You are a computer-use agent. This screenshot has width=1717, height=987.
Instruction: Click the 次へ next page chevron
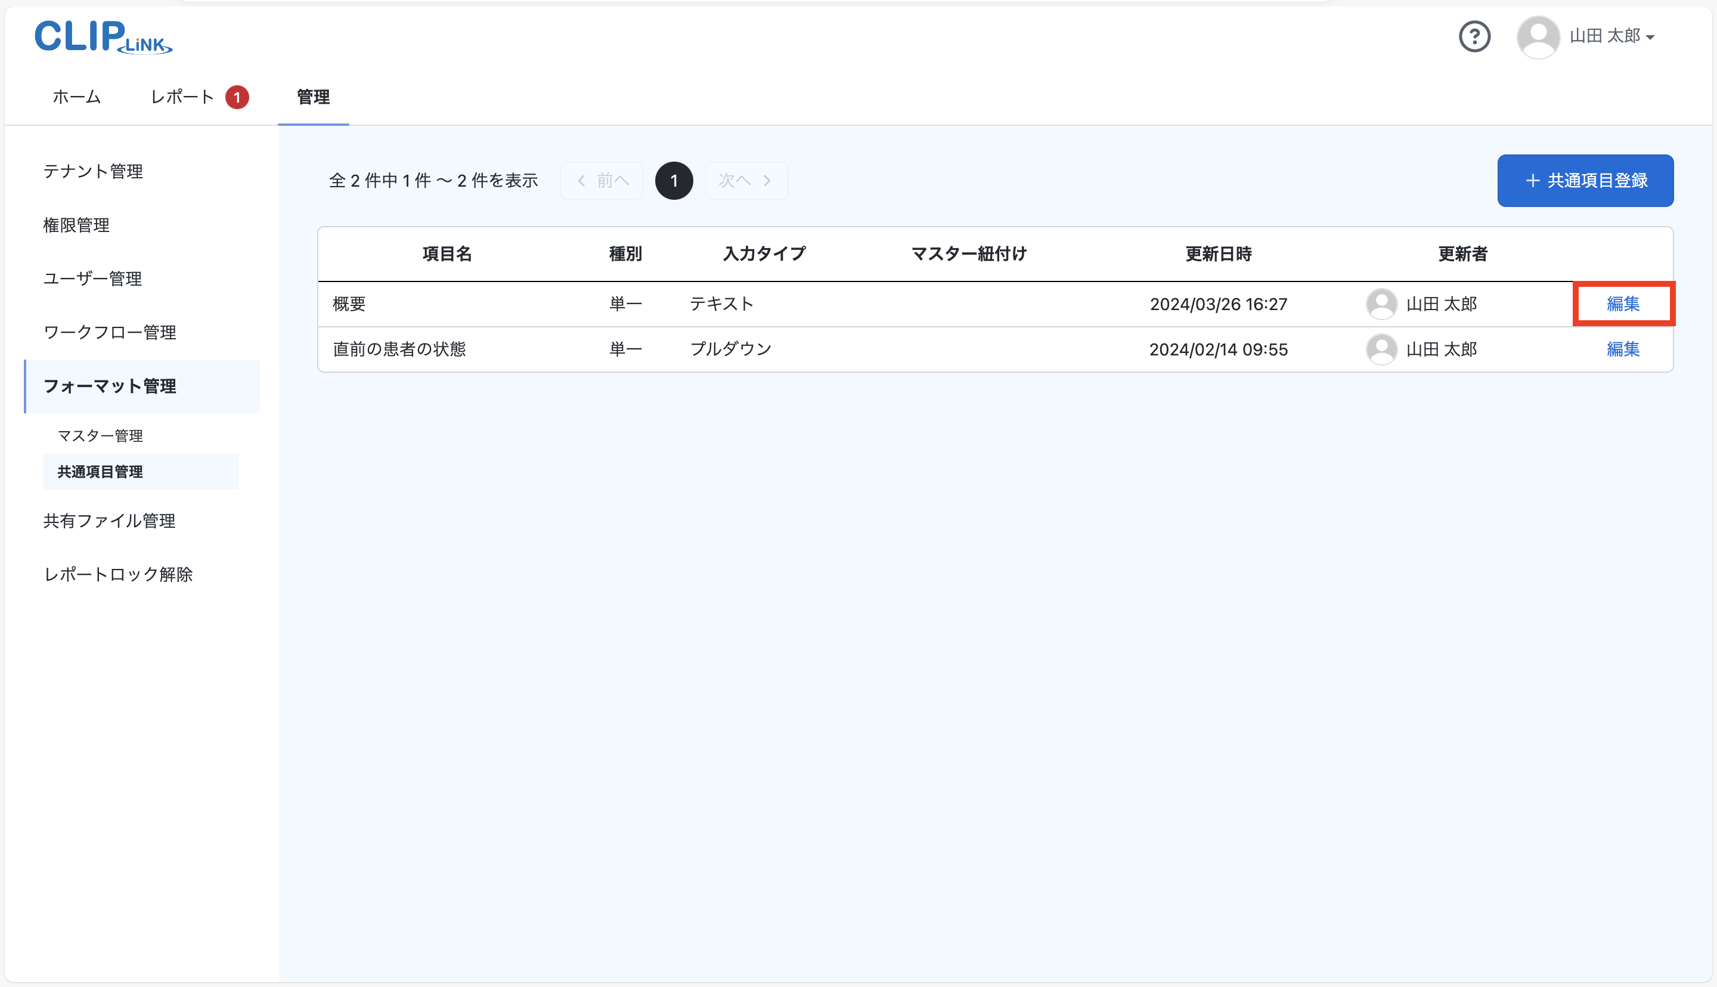(x=745, y=180)
